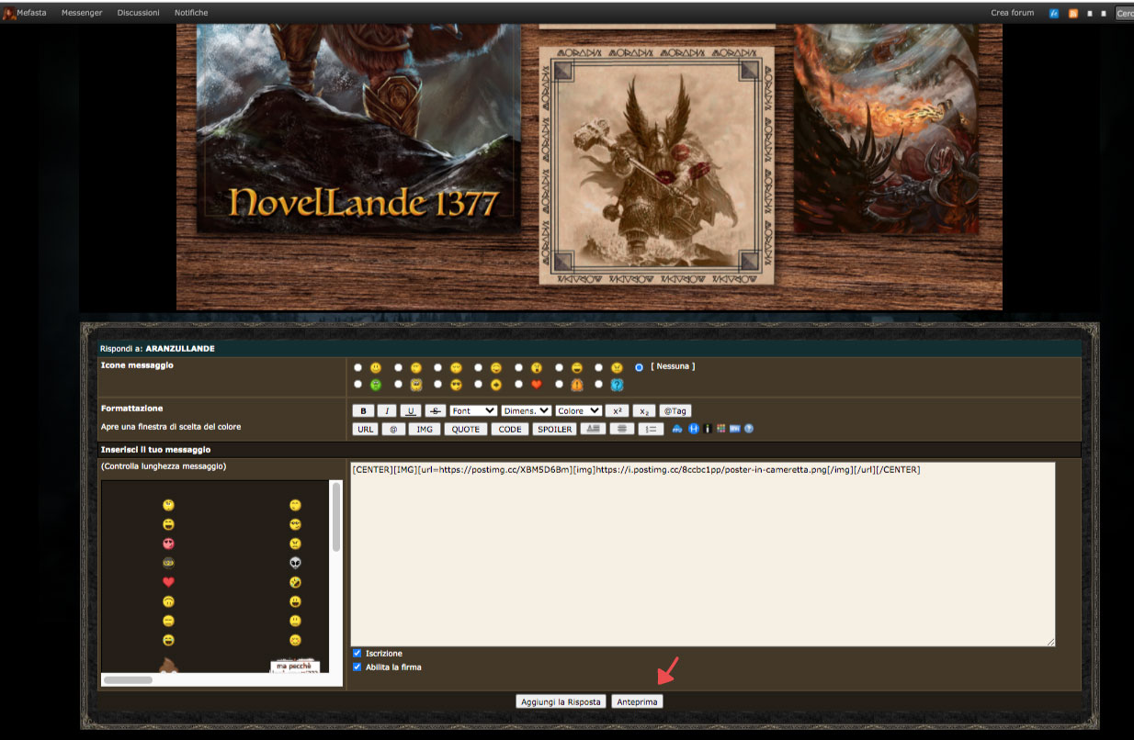Image resolution: width=1134 pixels, height=740 pixels.
Task: Click the @Tag button
Action: pyautogui.click(x=675, y=411)
